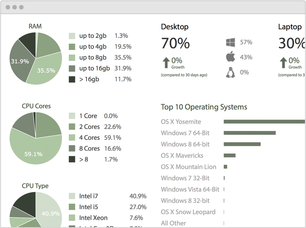This screenshot has height=228, width=306.
Task: Click the 'up to 8gb' legend swatch
Action: tap(72, 58)
